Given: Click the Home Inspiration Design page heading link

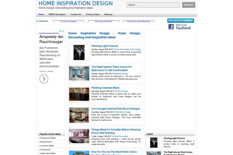Looking at the screenshot, I should click(x=104, y=35).
